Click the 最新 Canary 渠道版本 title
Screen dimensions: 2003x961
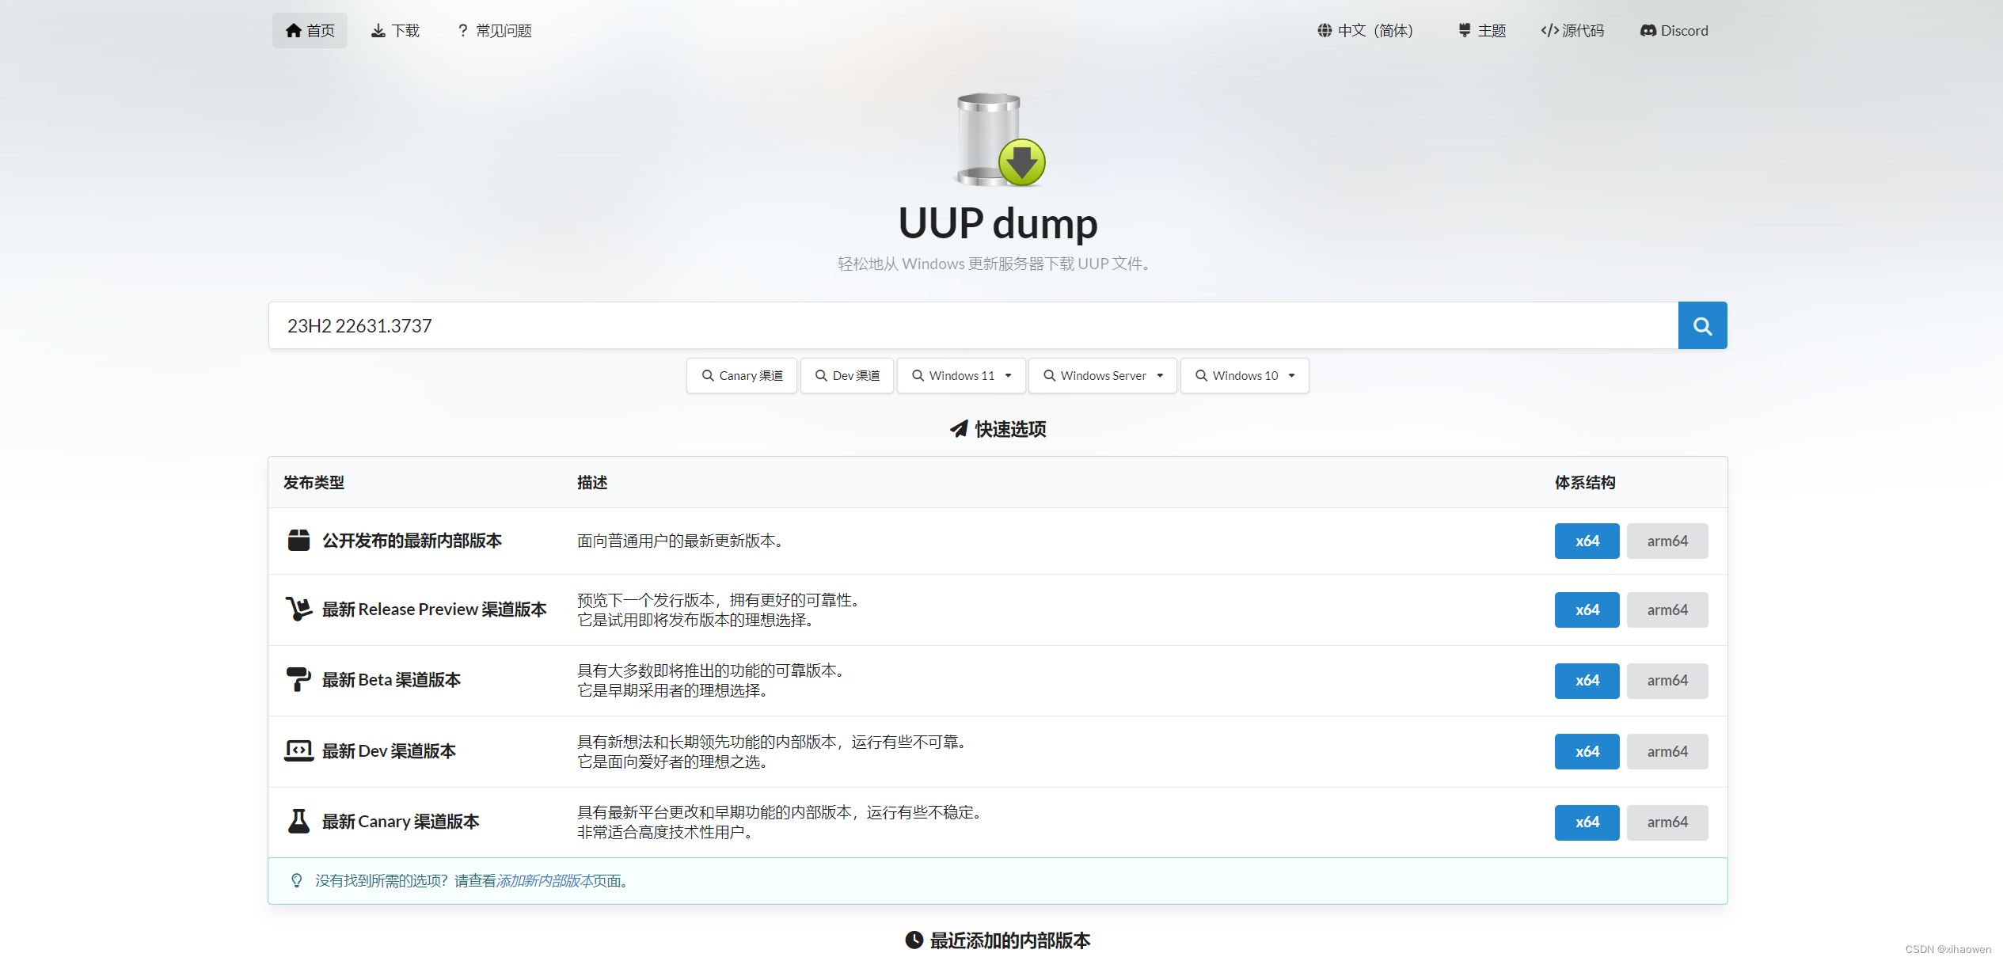coord(401,821)
